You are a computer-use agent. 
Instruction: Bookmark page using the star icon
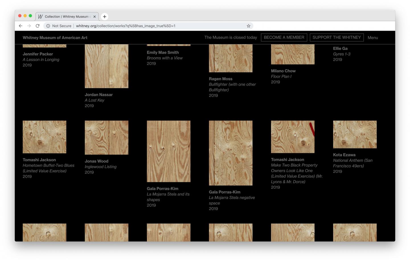(x=248, y=26)
